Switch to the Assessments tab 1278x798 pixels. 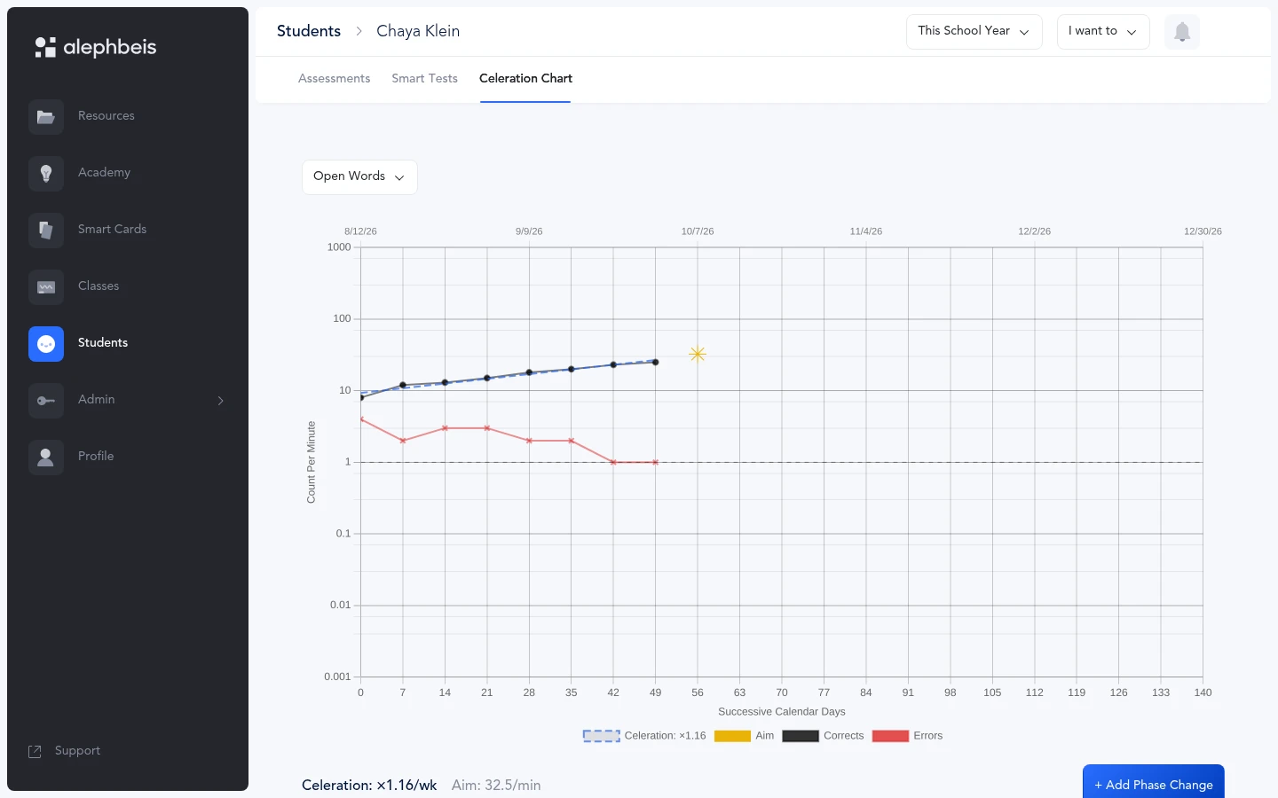tap(334, 79)
